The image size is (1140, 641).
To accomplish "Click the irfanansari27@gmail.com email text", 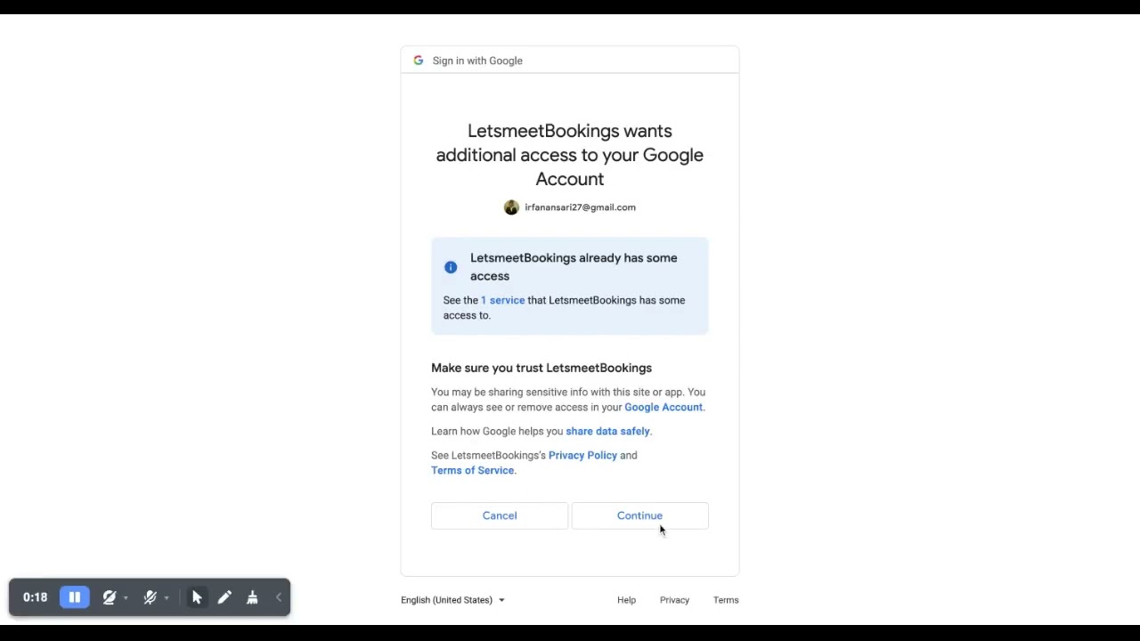I will tap(580, 207).
